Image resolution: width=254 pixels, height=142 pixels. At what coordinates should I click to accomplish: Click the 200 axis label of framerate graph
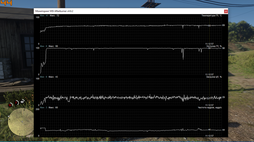click(x=37, y=109)
